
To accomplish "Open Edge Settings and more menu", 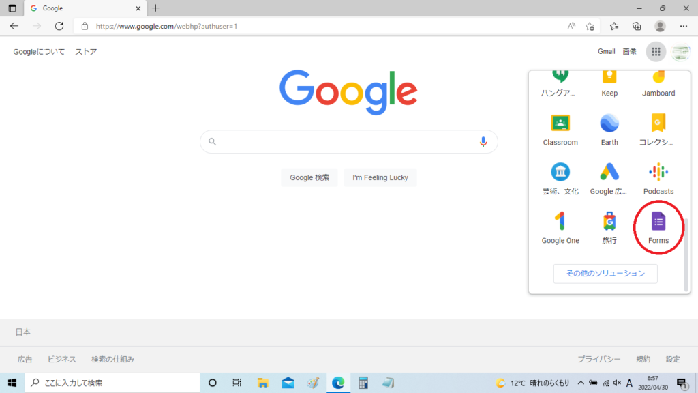I will (683, 27).
